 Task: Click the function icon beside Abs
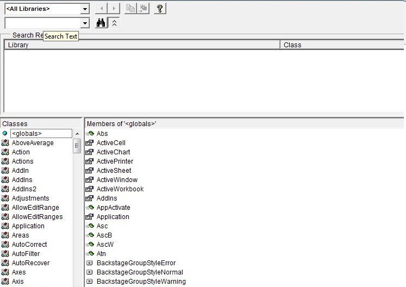tap(90, 133)
